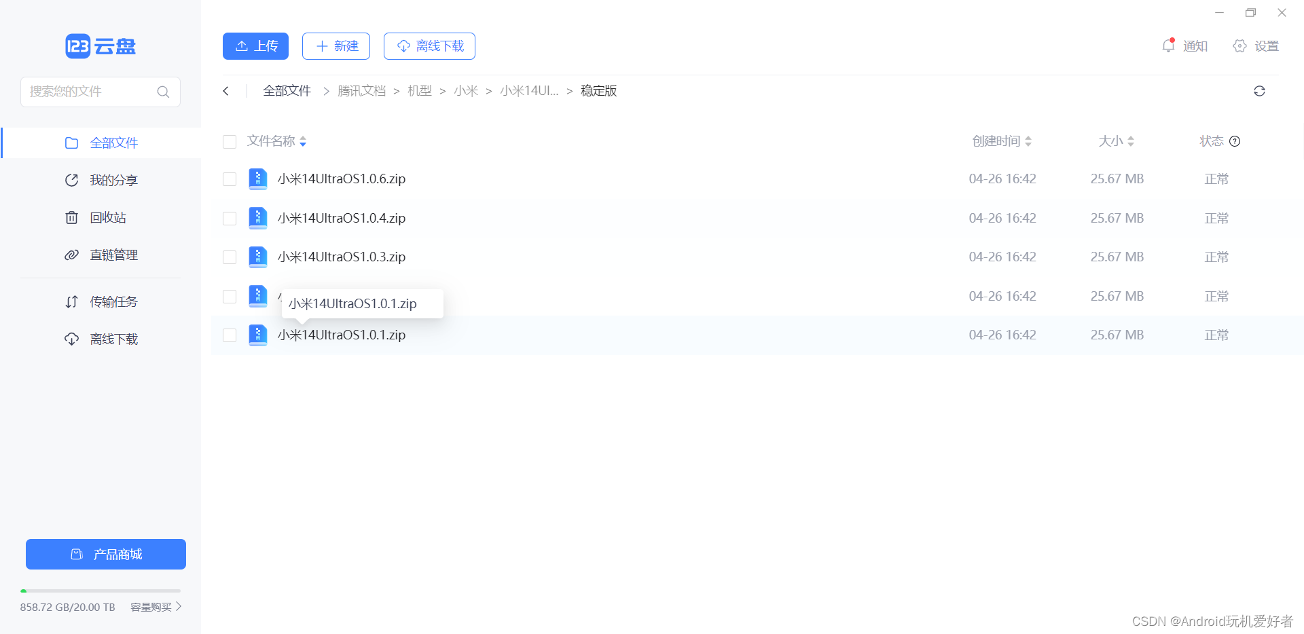Toggle the select-all checkbox in header
The width and height of the screenshot is (1304, 634).
click(x=230, y=142)
